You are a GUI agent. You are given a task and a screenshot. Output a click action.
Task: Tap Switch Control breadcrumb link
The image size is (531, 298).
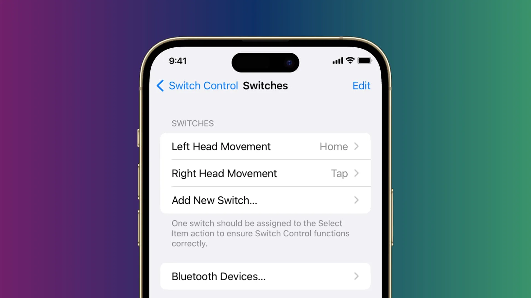tap(202, 86)
